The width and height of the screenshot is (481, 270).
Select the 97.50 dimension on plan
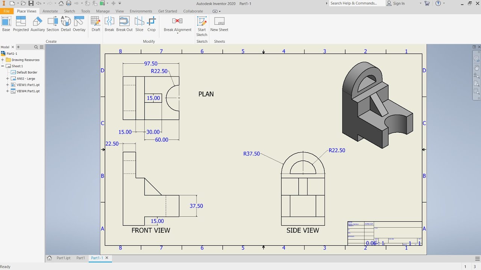point(151,64)
